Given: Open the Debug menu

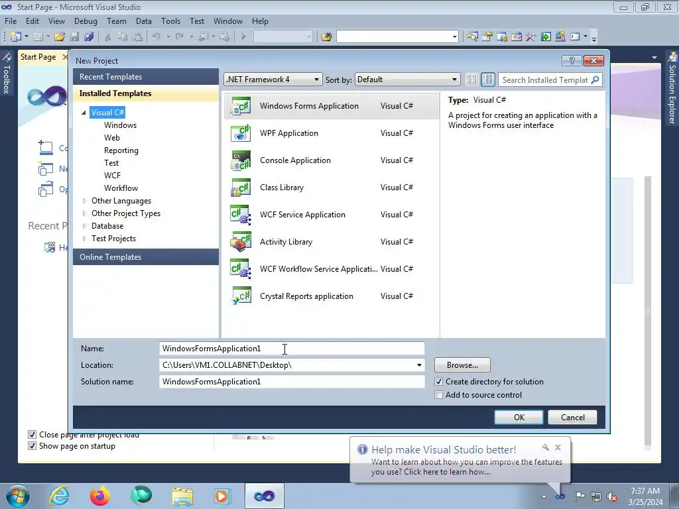Looking at the screenshot, I should pyautogui.click(x=86, y=21).
